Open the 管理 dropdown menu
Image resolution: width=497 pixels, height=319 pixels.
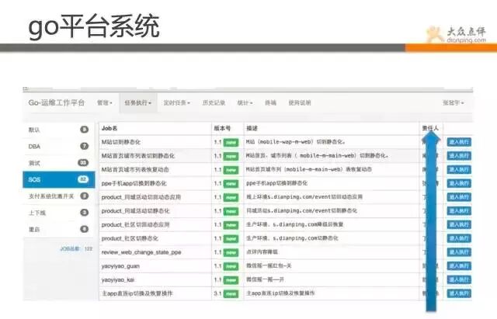pyautogui.click(x=105, y=103)
